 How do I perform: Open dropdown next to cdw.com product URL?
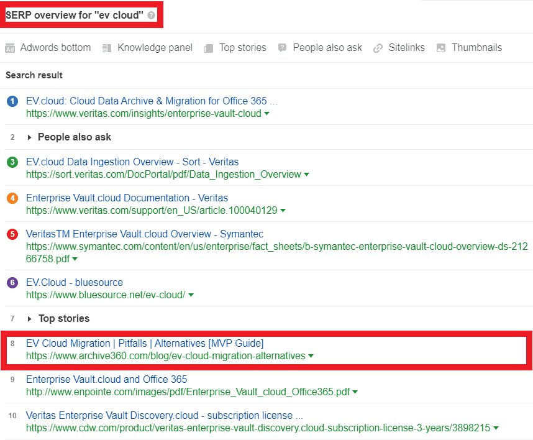coord(496,428)
